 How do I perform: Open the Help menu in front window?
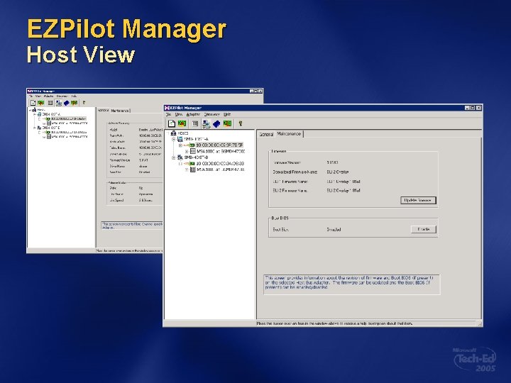(227, 115)
